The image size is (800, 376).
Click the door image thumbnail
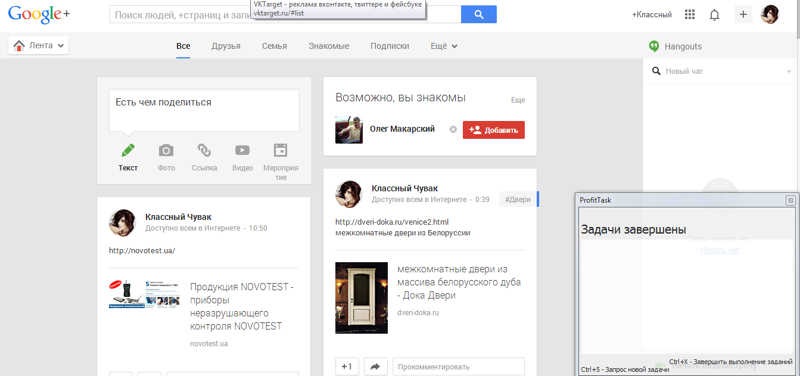coord(362,298)
